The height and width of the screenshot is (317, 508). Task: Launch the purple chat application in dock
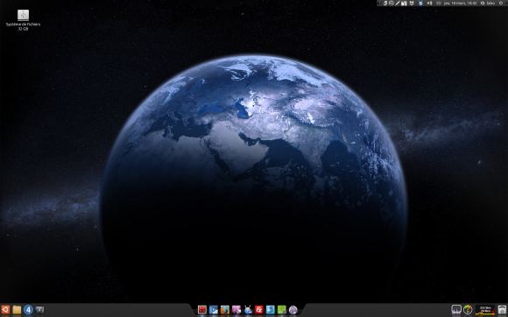pos(236,310)
